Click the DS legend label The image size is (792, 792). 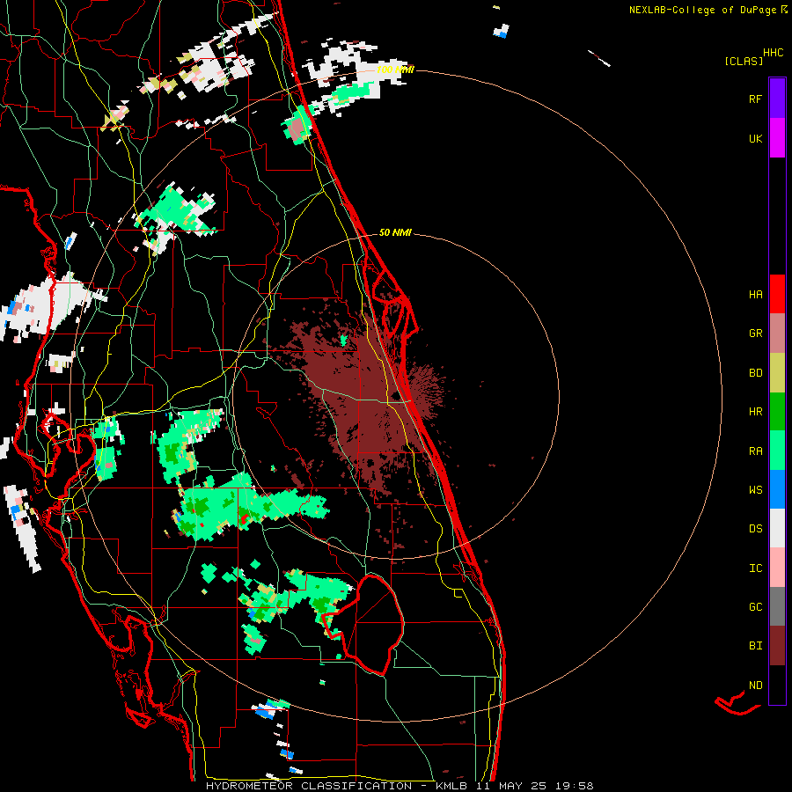755,528
